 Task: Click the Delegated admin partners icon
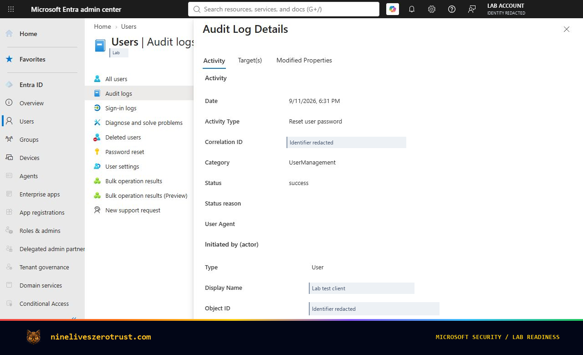[9, 249]
